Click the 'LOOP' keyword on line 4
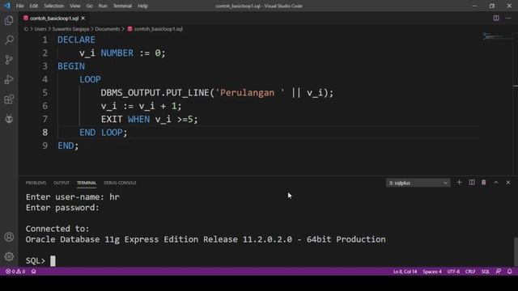Viewport: 518px width, 291px height. (90, 79)
